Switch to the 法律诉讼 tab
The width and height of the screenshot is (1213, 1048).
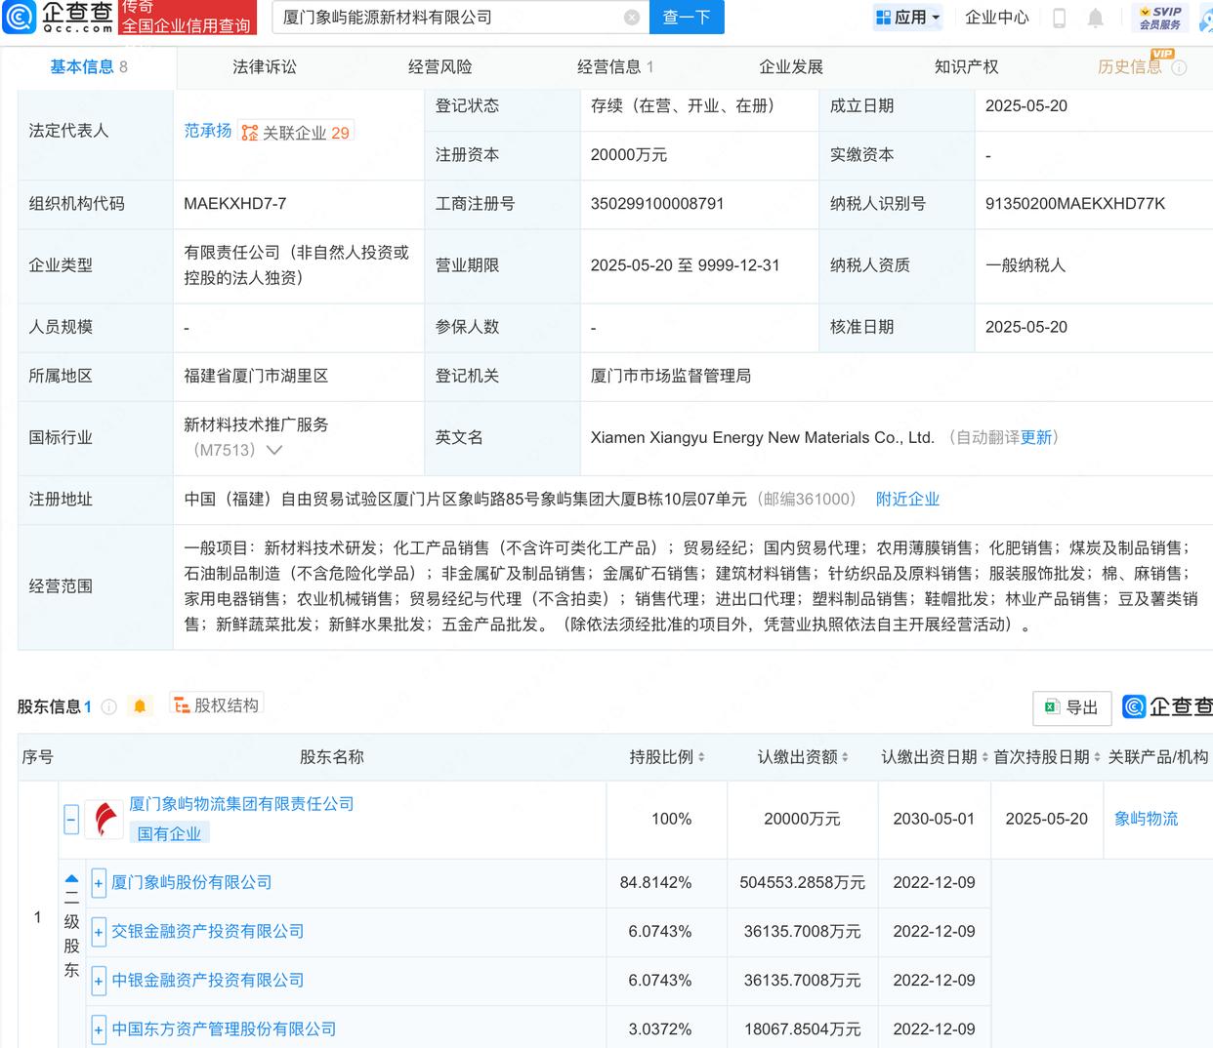[x=265, y=66]
